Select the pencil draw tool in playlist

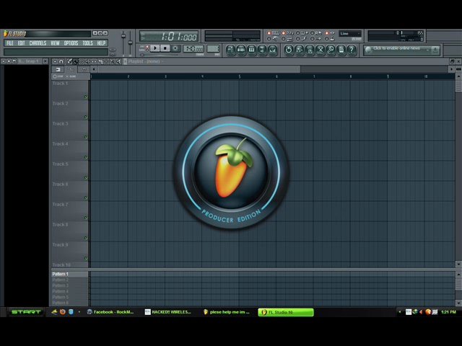[x=69, y=61]
